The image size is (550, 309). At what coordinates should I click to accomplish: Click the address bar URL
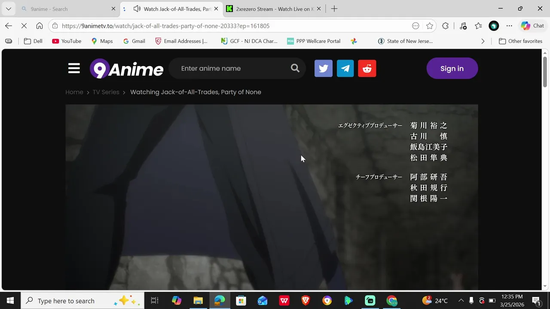click(165, 26)
